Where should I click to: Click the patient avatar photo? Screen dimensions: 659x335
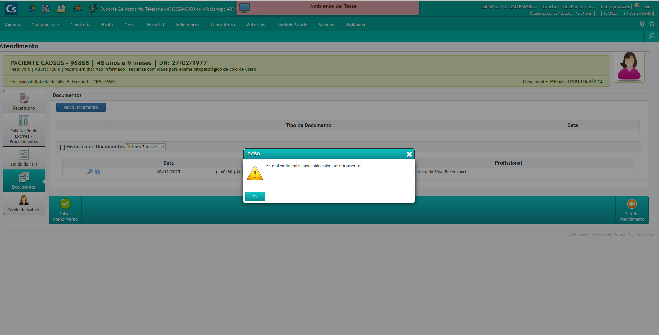point(629,67)
